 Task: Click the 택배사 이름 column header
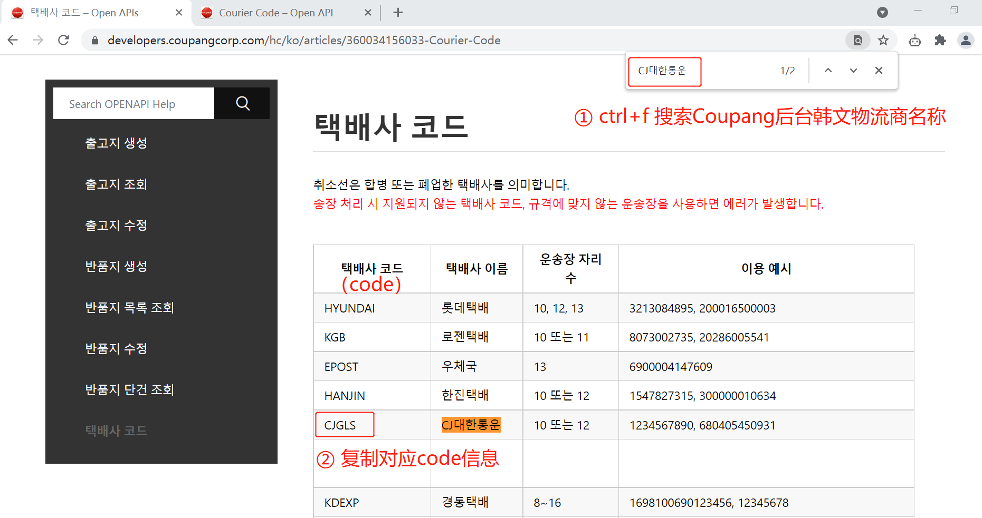tap(477, 269)
